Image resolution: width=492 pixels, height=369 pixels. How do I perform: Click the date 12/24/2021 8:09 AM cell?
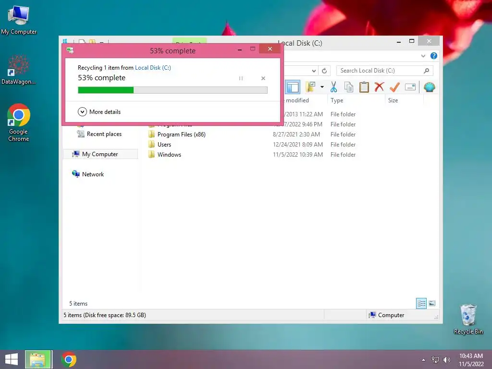298,145
